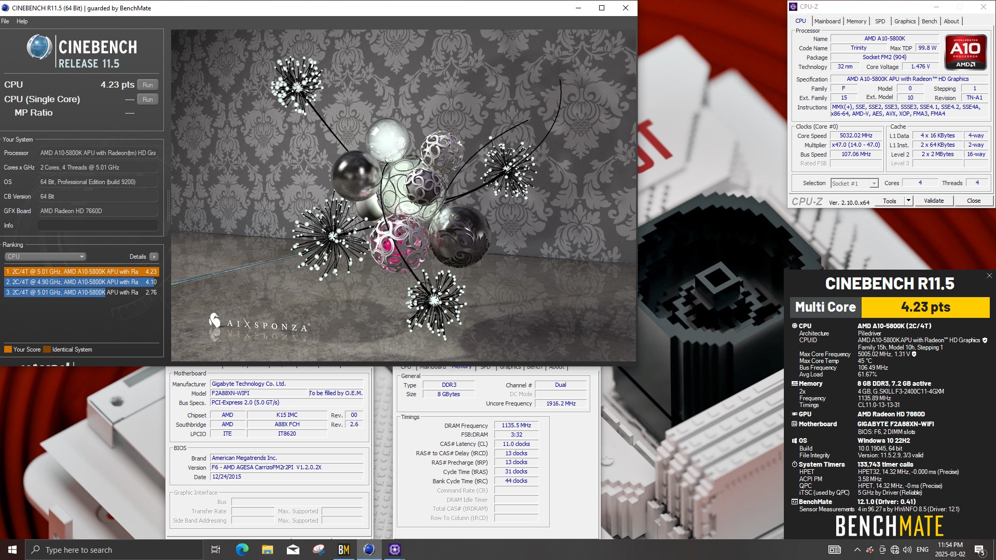The height and width of the screenshot is (560, 996).
Task: Click the BenchMate version section icon
Action: (794, 502)
